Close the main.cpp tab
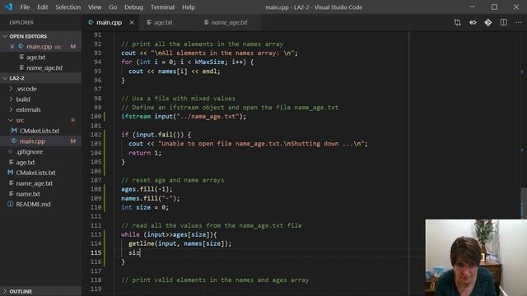527x296 pixels. coord(132,22)
